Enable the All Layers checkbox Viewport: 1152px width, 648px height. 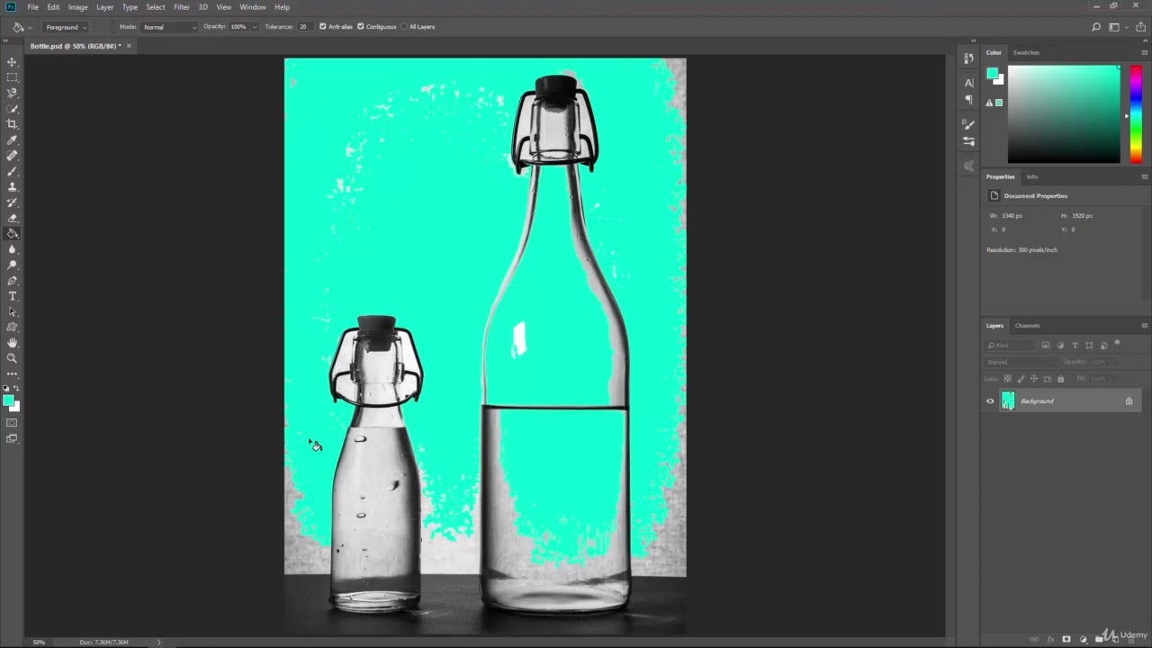click(404, 27)
